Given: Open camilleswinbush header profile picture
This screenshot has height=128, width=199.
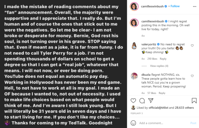Looking at the screenshot, I should click(134, 6).
